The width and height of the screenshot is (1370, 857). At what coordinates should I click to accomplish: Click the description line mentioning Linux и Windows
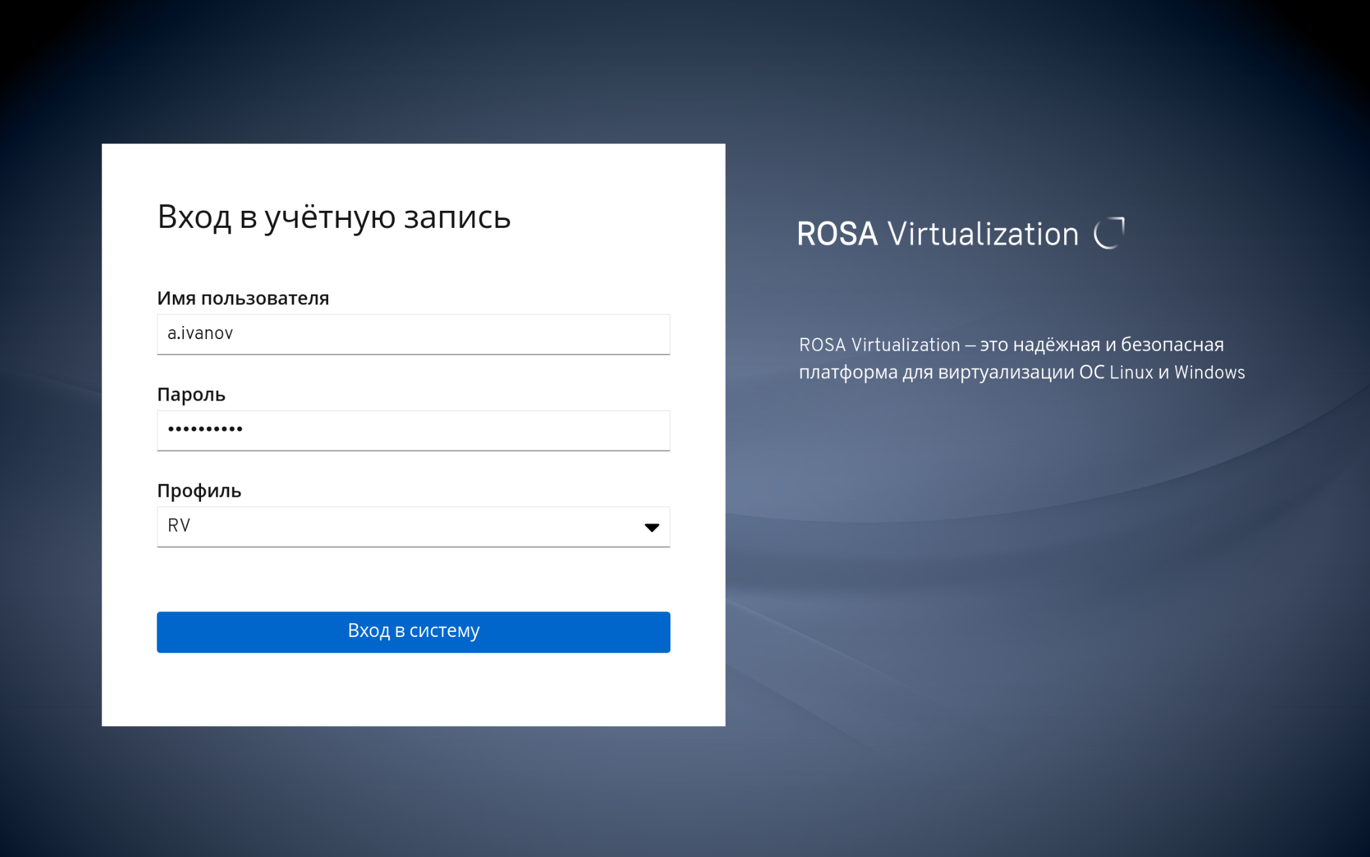[x=1021, y=373]
